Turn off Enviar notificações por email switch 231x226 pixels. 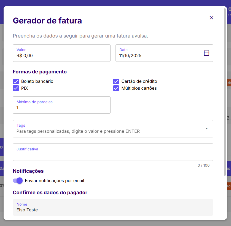(18, 181)
